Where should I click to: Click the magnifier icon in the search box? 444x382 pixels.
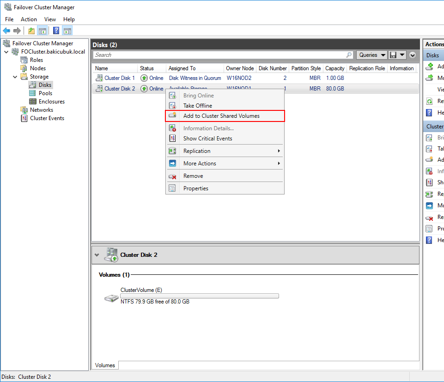coord(349,55)
